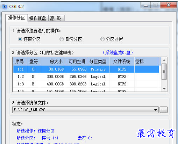
Task: Click the 盘符 column header
Action: pyautogui.click(x=34, y=62)
